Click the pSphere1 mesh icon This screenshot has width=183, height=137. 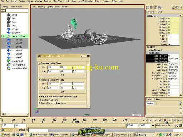[x=9, y=32]
